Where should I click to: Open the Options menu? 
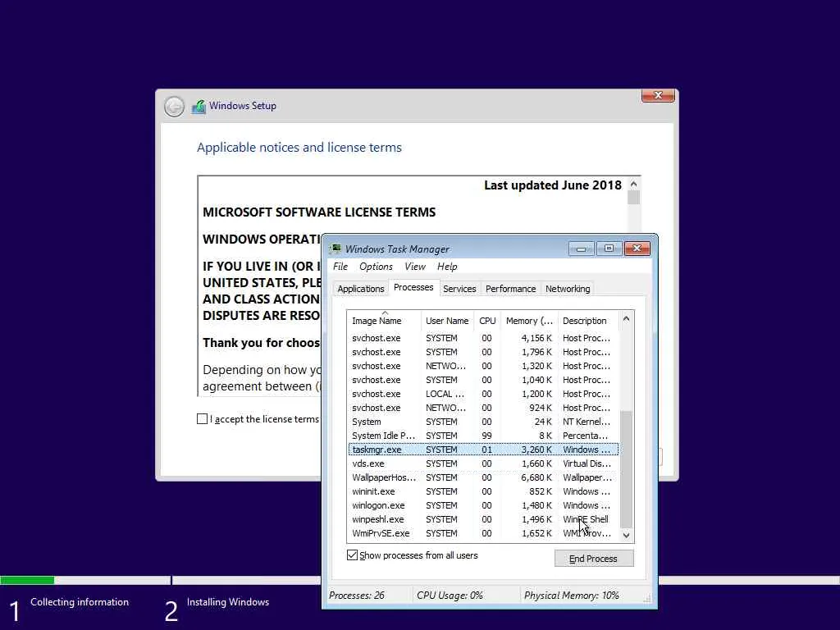tap(376, 267)
